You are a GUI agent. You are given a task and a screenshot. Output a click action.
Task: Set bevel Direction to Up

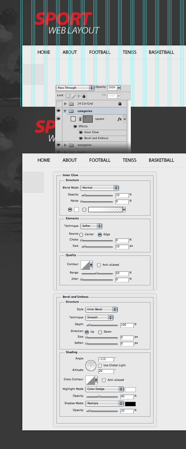(x=87, y=332)
